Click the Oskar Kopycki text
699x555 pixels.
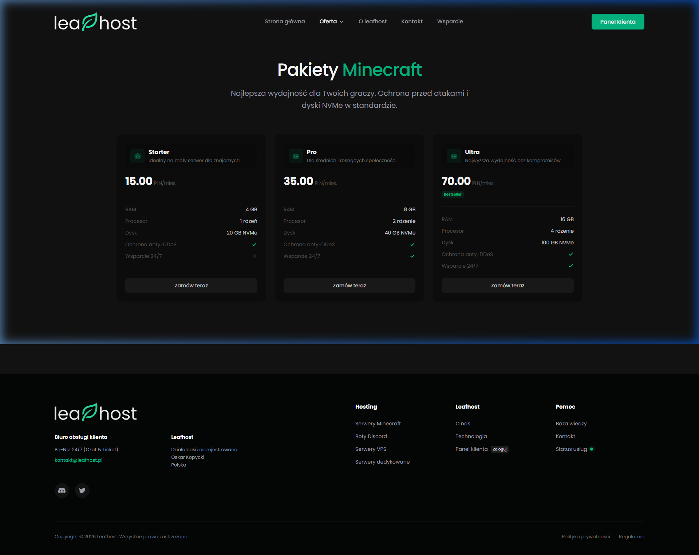[x=187, y=457]
